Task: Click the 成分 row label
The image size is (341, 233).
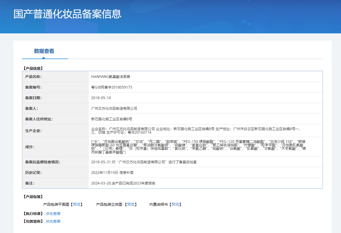Action: click(30, 147)
